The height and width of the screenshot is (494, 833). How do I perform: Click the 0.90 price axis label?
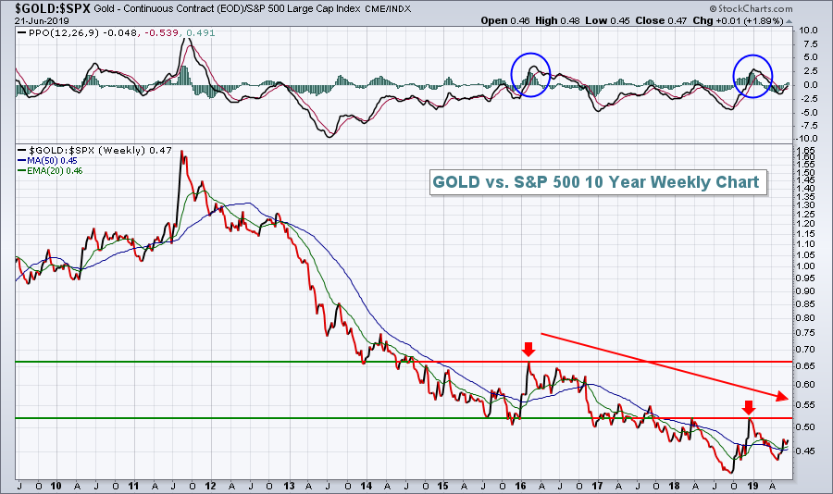click(805, 291)
